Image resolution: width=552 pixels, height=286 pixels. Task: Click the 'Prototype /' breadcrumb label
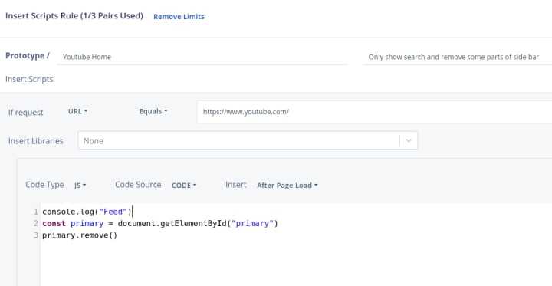click(x=28, y=56)
